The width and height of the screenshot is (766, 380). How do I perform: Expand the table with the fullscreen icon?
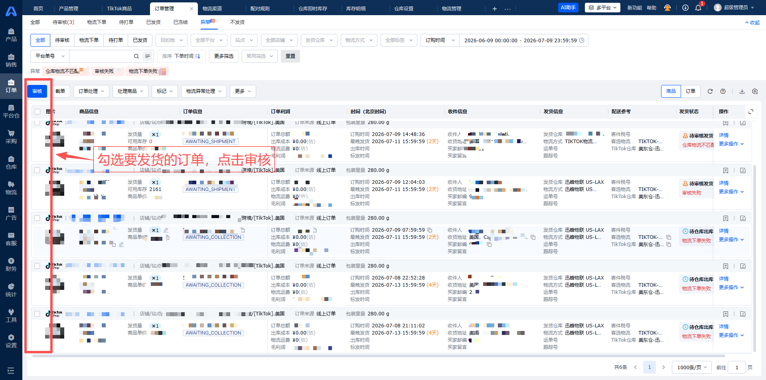click(x=751, y=112)
